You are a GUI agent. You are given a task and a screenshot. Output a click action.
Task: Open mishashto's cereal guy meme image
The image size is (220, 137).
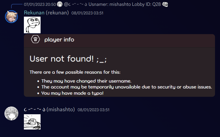tap(32, 122)
